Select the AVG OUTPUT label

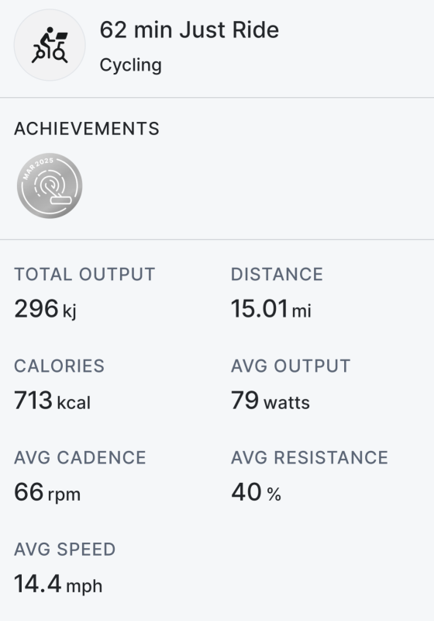click(291, 366)
